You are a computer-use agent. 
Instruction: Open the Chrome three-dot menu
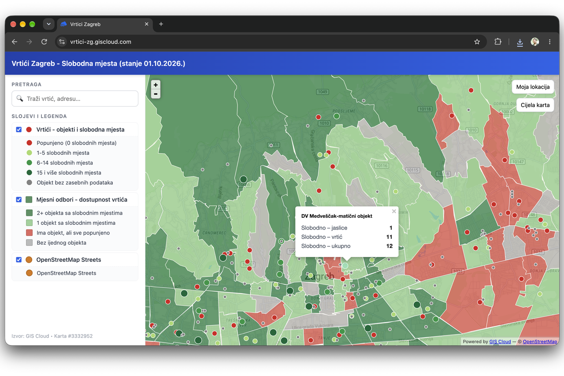pos(549,42)
